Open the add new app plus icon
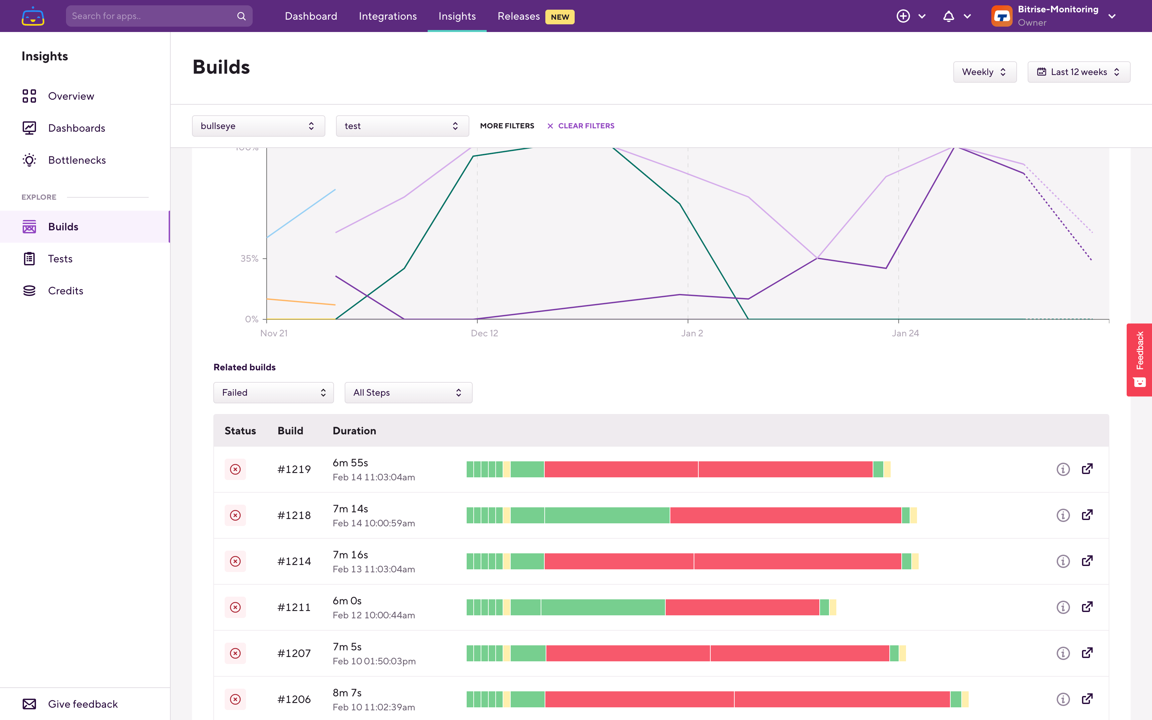The image size is (1152, 720). click(903, 16)
